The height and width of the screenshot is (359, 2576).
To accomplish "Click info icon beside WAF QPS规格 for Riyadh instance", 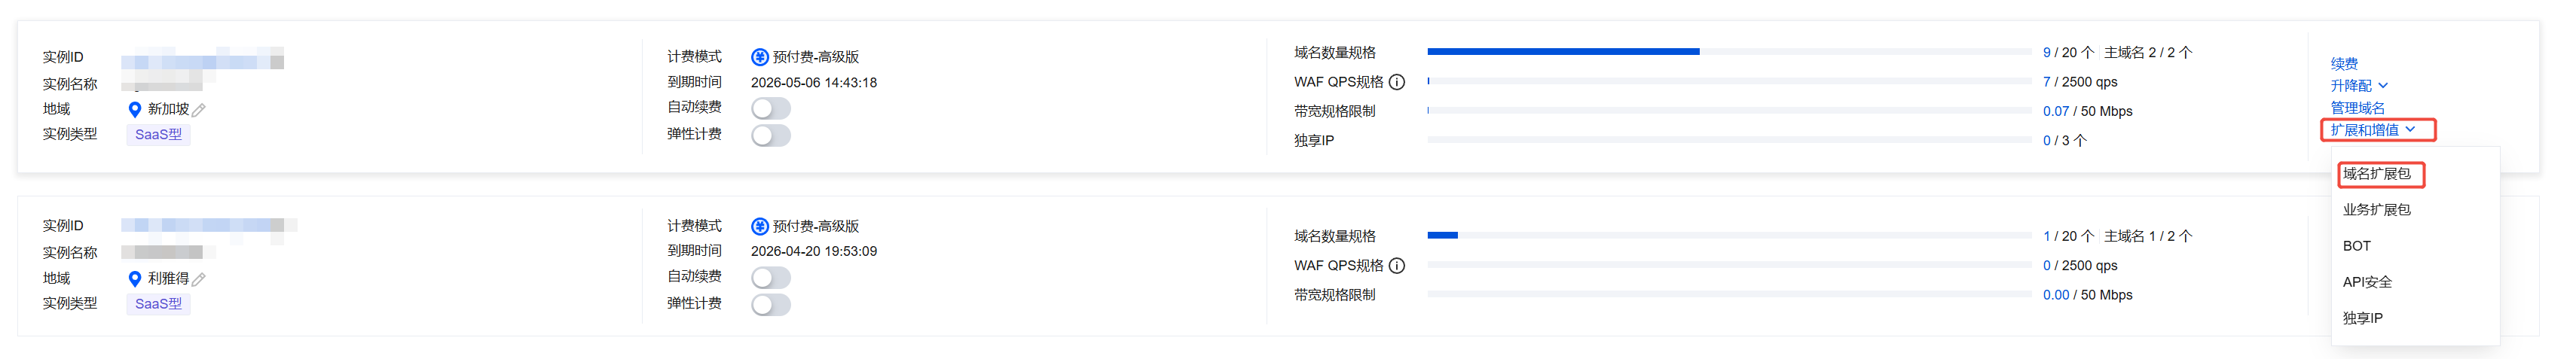I will [x=1397, y=266].
